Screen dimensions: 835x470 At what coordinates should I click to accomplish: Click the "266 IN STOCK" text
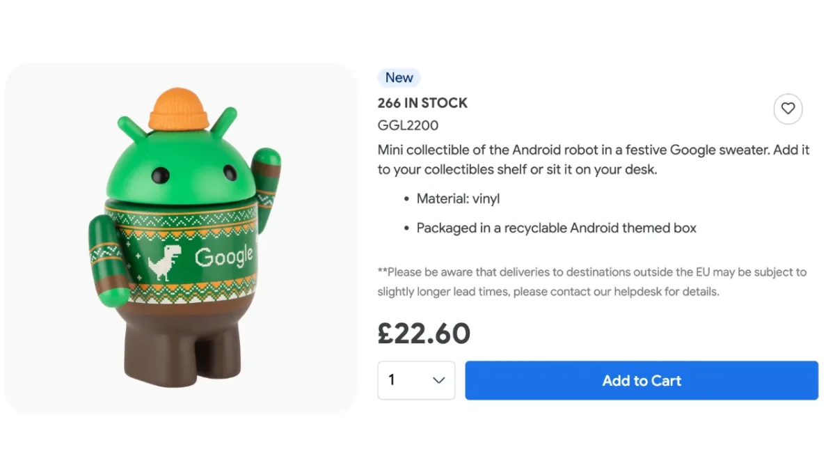point(422,103)
